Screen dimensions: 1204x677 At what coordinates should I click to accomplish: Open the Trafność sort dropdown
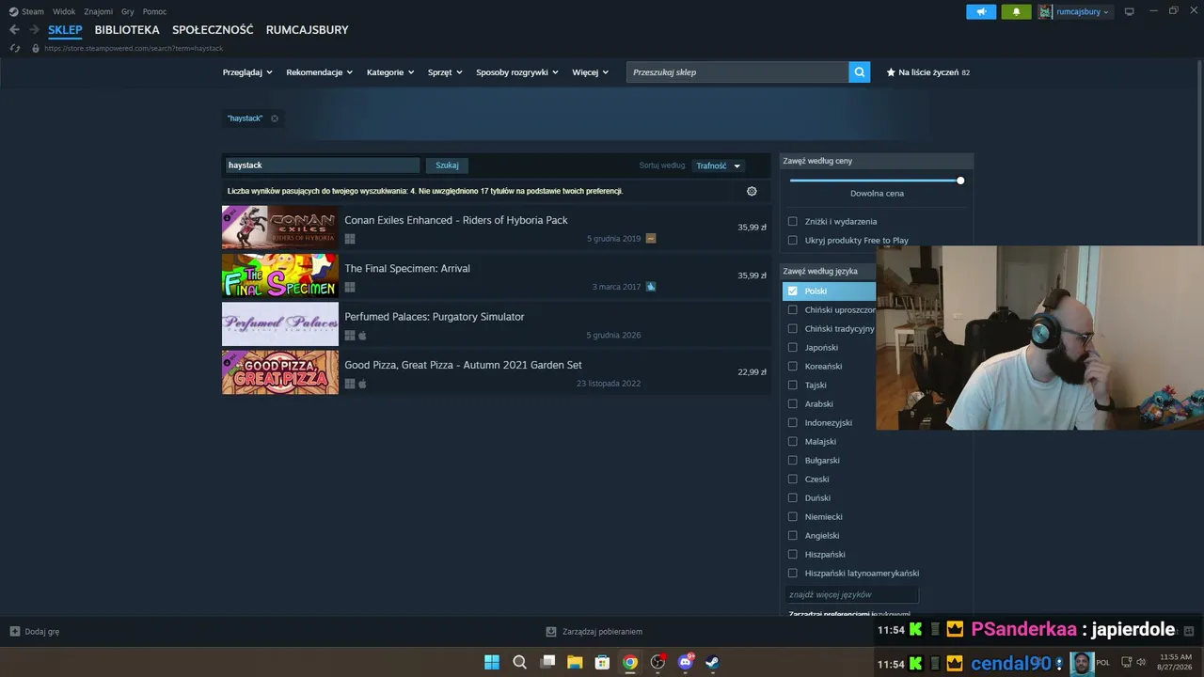click(x=719, y=165)
